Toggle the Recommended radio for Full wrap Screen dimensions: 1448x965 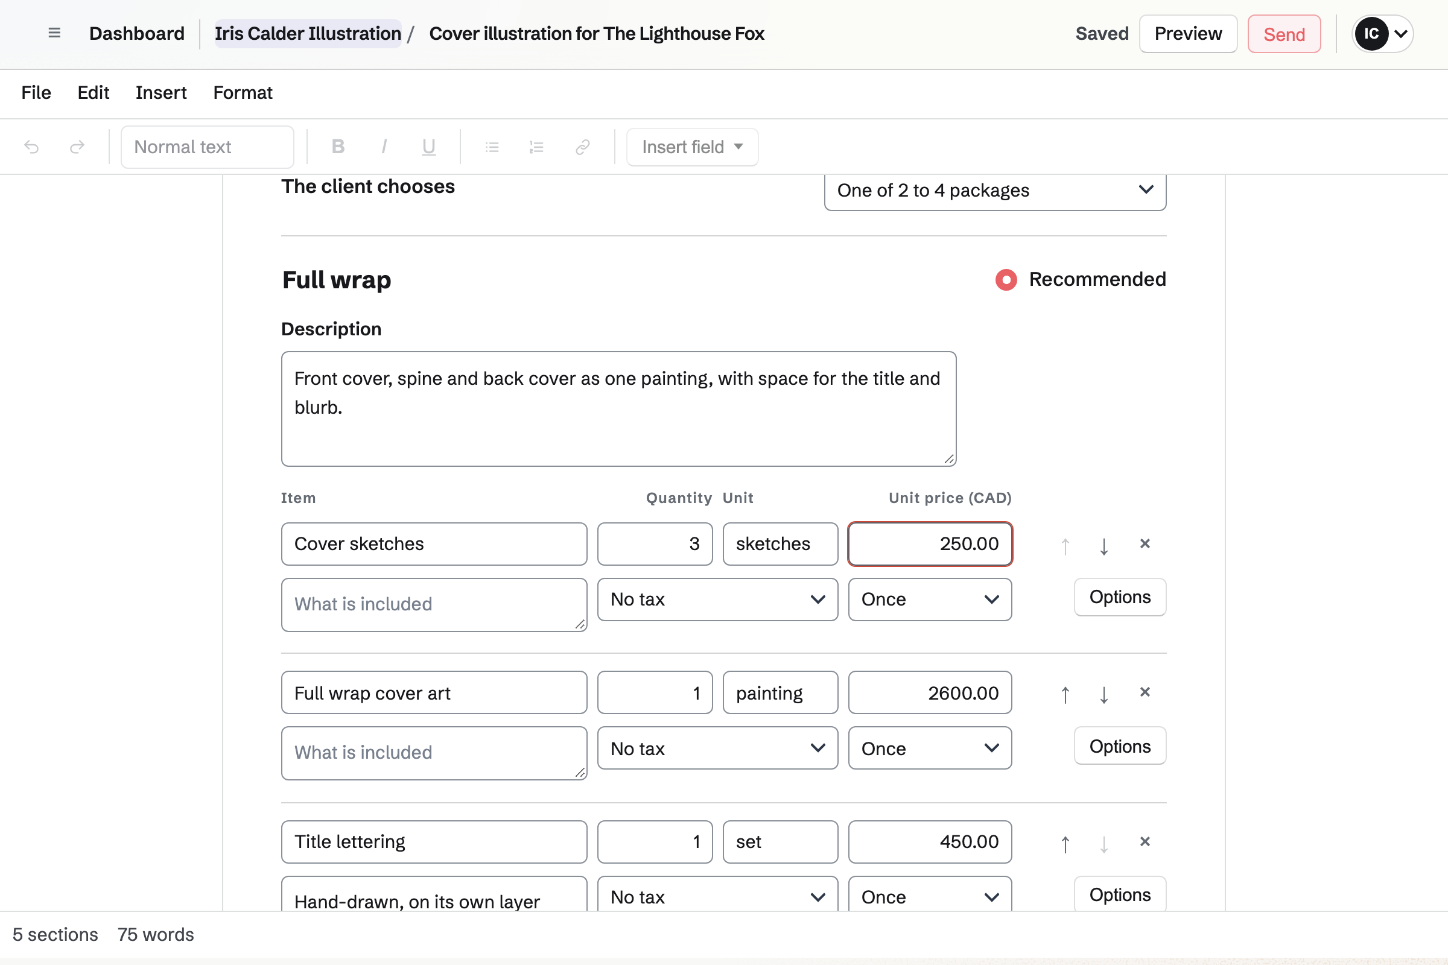click(1006, 280)
